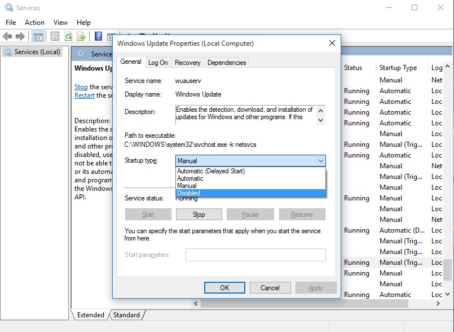Click inside the Description text box

pyautogui.click(x=246, y=115)
